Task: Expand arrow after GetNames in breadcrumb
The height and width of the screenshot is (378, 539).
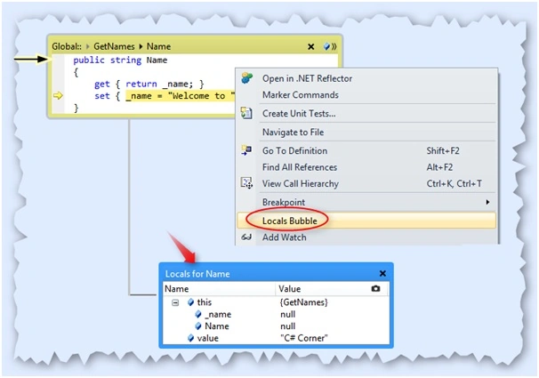Action: (x=141, y=46)
